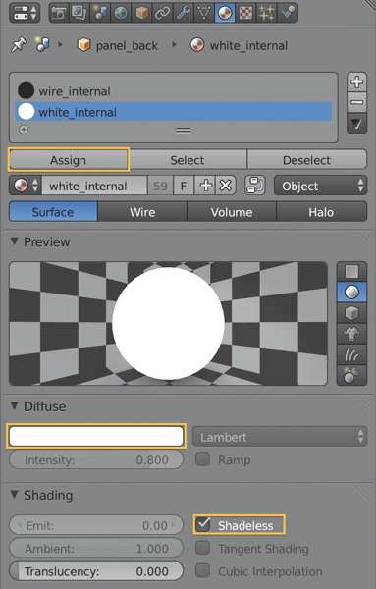Open the Material properties tab

tap(225, 13)
